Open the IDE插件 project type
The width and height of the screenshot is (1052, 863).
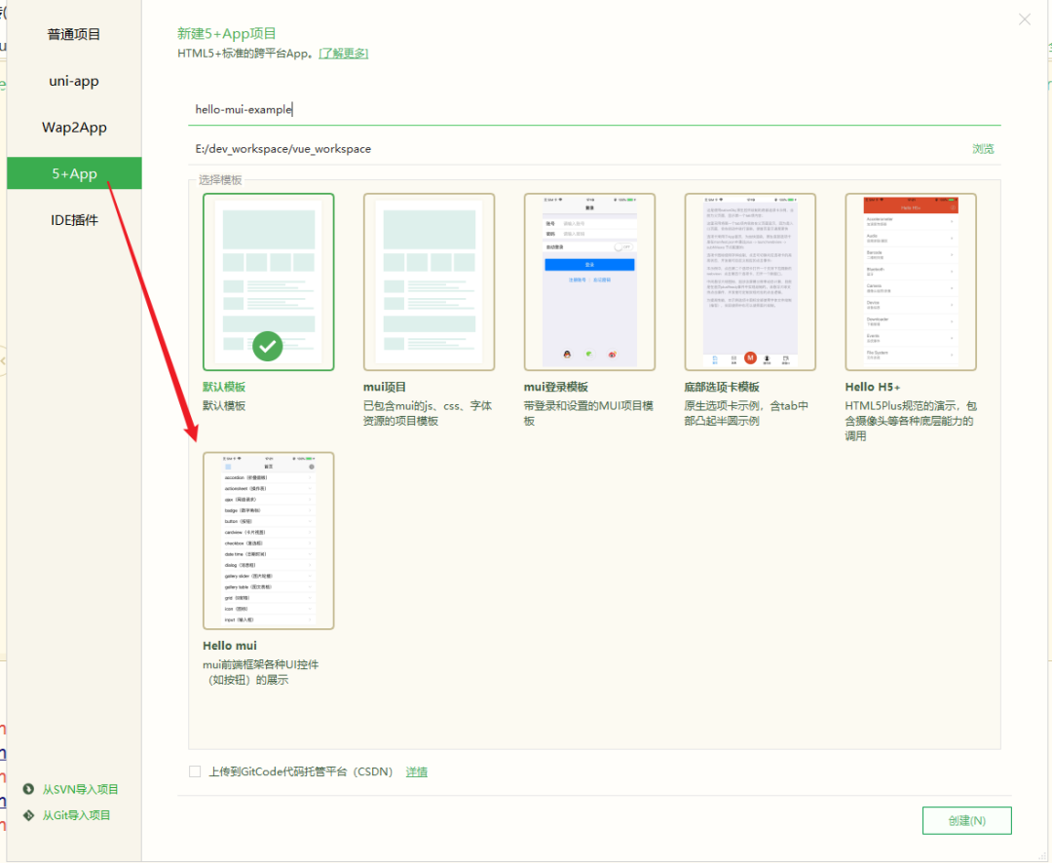(x=74, y=219)
